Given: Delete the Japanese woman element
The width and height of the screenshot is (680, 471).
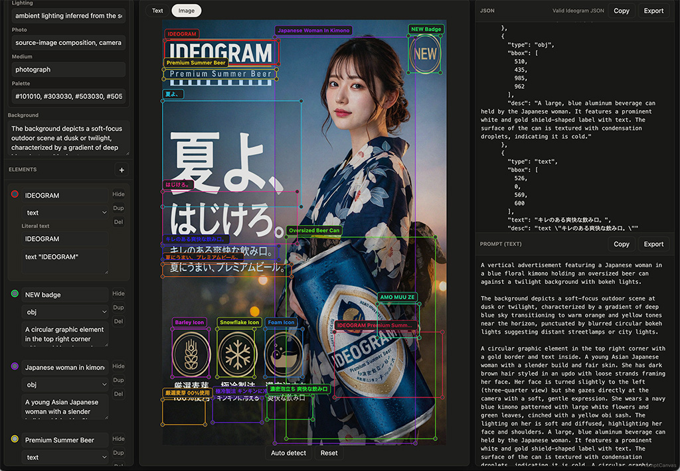Looking at the screenshot, I should pos(118,394).
